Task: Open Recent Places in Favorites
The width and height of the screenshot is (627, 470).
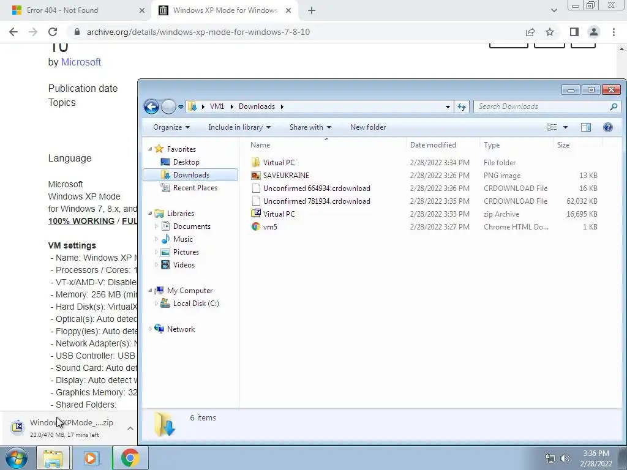Action: click(195, 187)
